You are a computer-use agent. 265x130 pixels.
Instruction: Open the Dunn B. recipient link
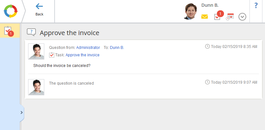coord(117,48)
